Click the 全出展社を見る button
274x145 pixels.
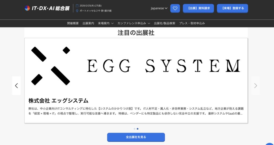tap(136, 137)
